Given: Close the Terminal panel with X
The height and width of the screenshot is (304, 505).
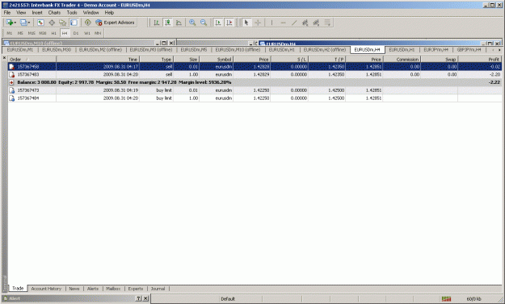Looking at the screenshot, I should [4, 58].
